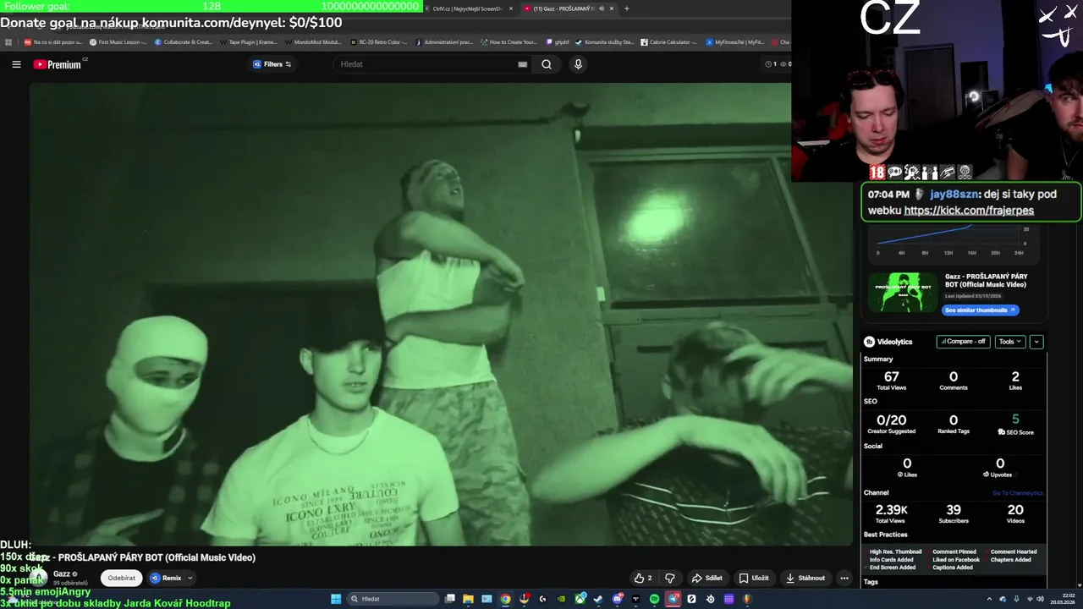The width and height of the screenshot is (1083, 609).
Task: Open the MyFitnessPal bookmark
Action: point(734,41)
